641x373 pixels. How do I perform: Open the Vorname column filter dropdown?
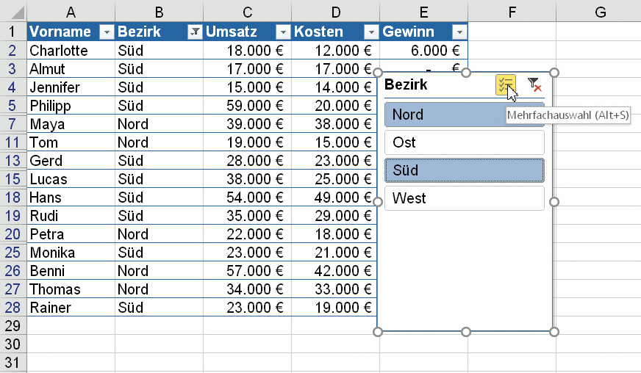tap(107, 32)
